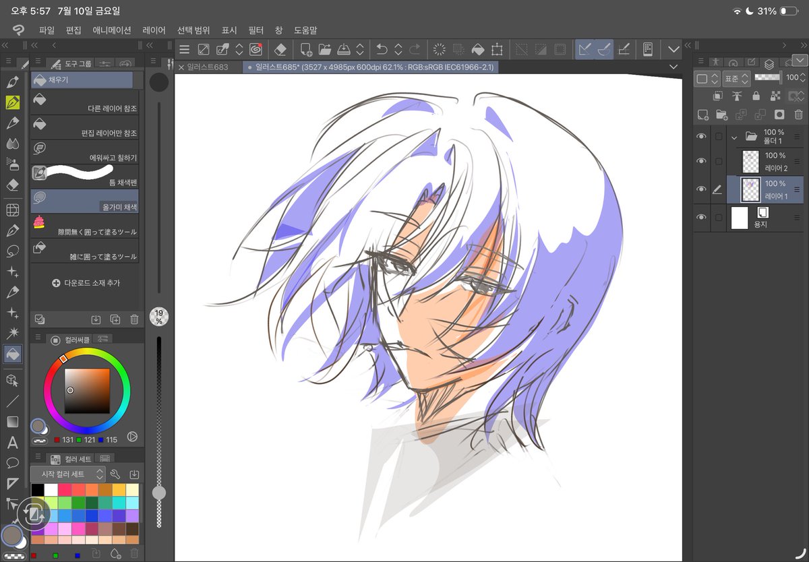Click the Fill command bar bucket icon
The width and height of the screenshot is (809, 562).
click(x=477, y=49)
